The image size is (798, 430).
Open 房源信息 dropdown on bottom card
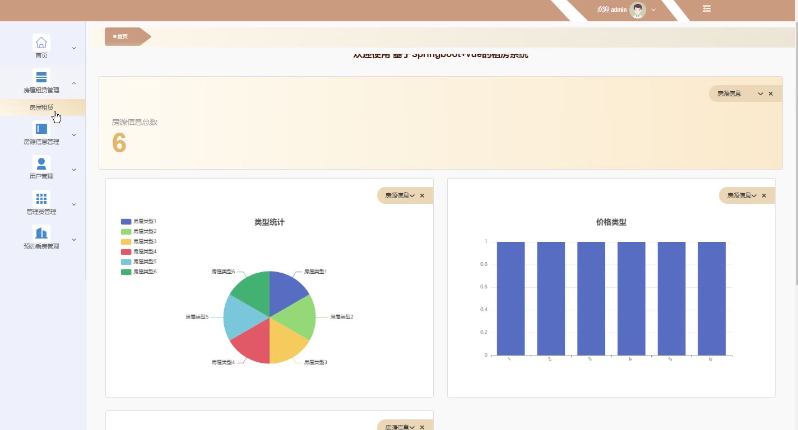click(x=412, y=427)
